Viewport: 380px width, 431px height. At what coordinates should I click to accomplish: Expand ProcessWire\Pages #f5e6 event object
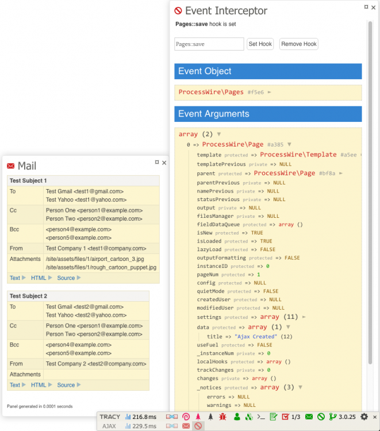pos(270,92)
